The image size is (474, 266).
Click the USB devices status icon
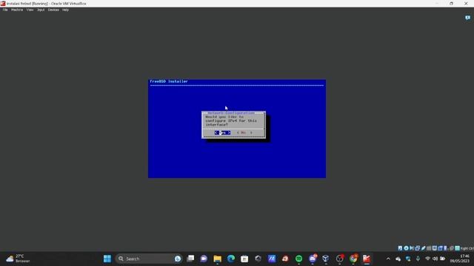[x=423, y=248]
